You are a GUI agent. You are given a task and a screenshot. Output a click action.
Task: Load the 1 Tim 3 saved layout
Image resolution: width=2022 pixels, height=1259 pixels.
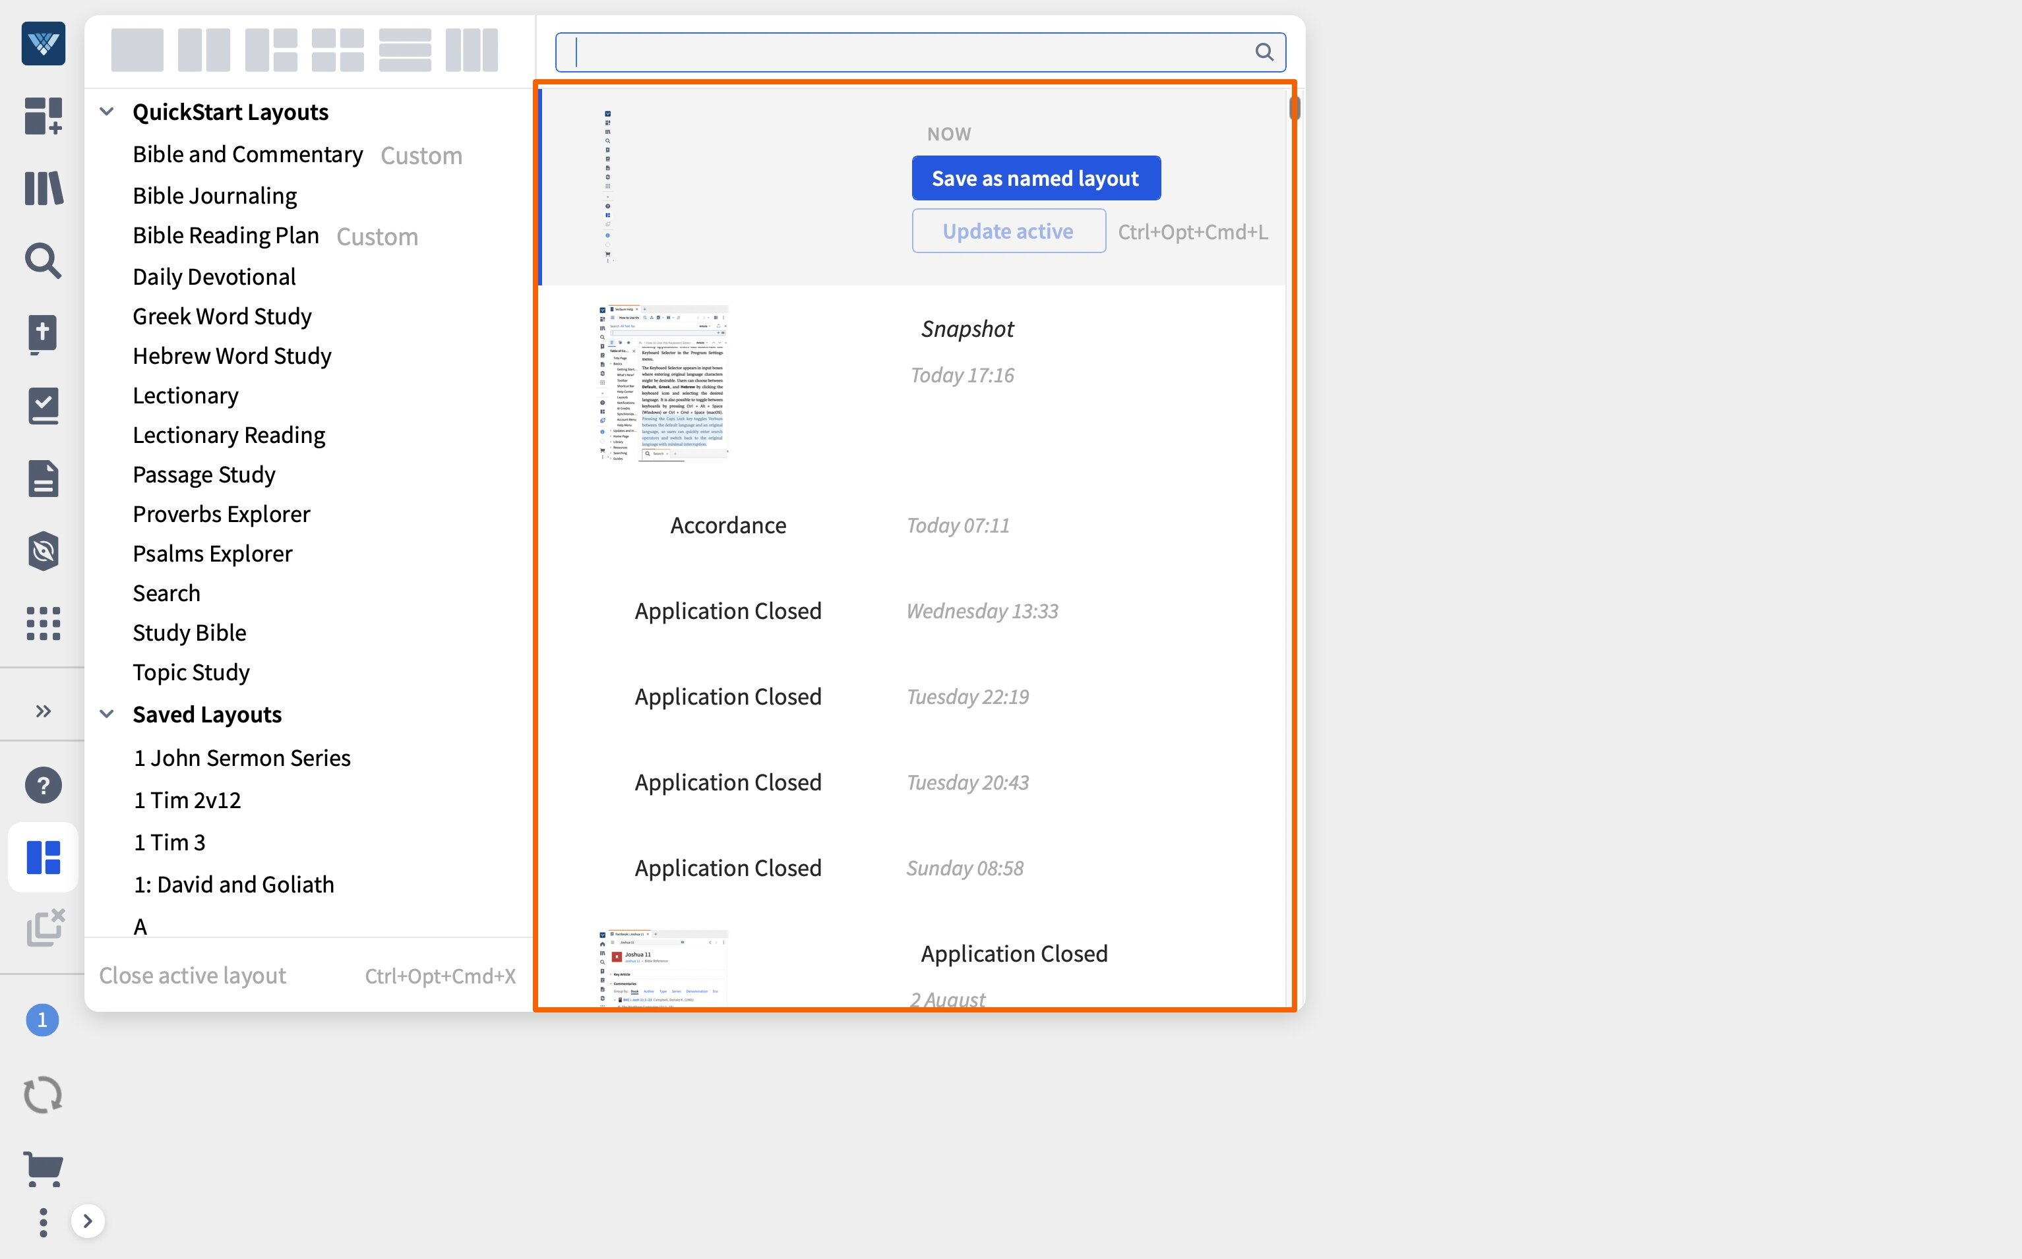tap(169, 842)
